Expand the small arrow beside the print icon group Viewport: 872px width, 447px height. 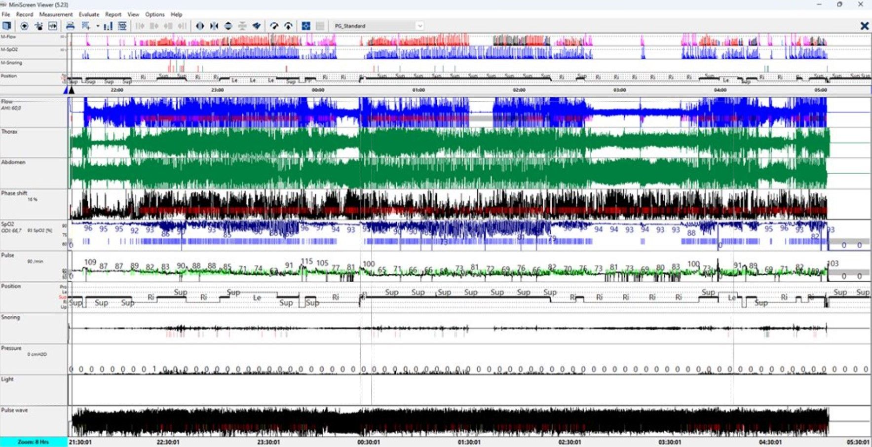[x=98, y=26]
